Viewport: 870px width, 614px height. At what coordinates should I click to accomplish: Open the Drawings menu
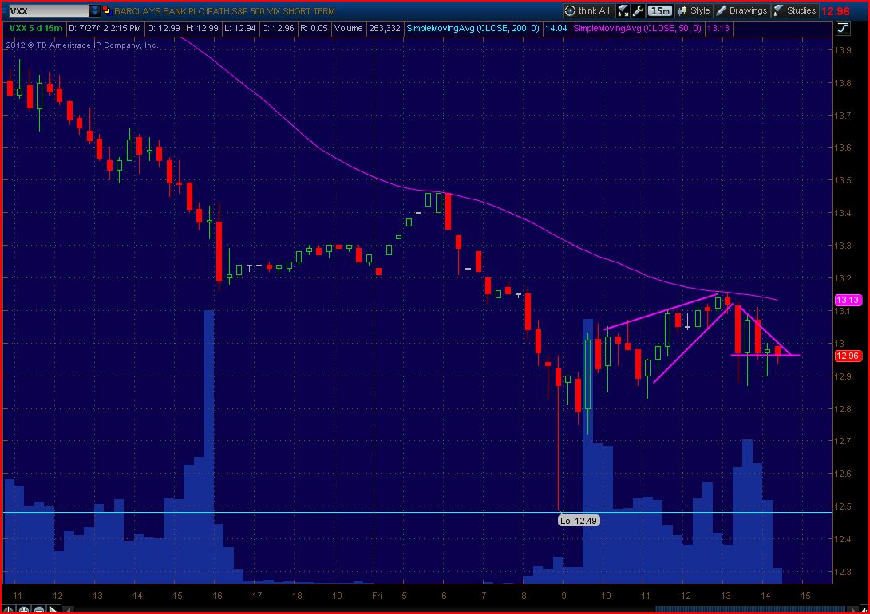741,10
